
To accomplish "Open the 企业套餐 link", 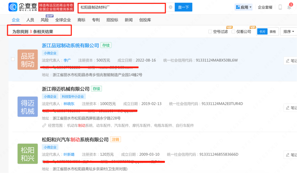I will coord(265,8).
